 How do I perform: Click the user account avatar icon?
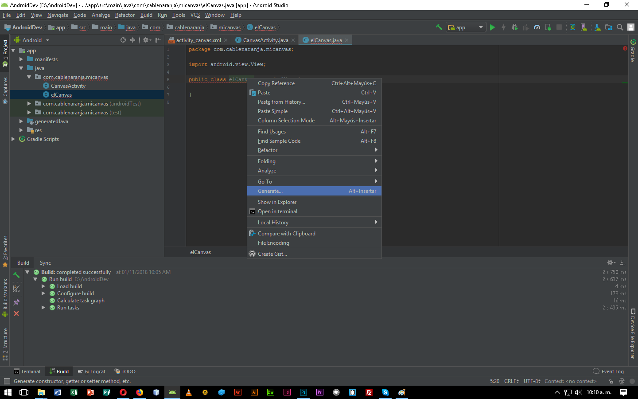(x=631, y=27)
